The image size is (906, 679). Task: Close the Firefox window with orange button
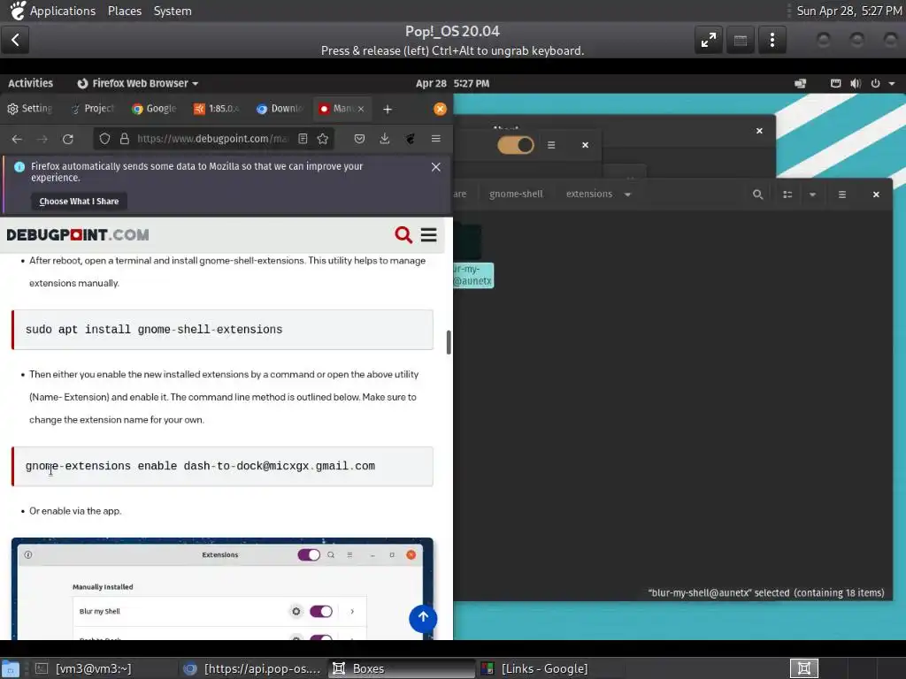tap(441, 109)
